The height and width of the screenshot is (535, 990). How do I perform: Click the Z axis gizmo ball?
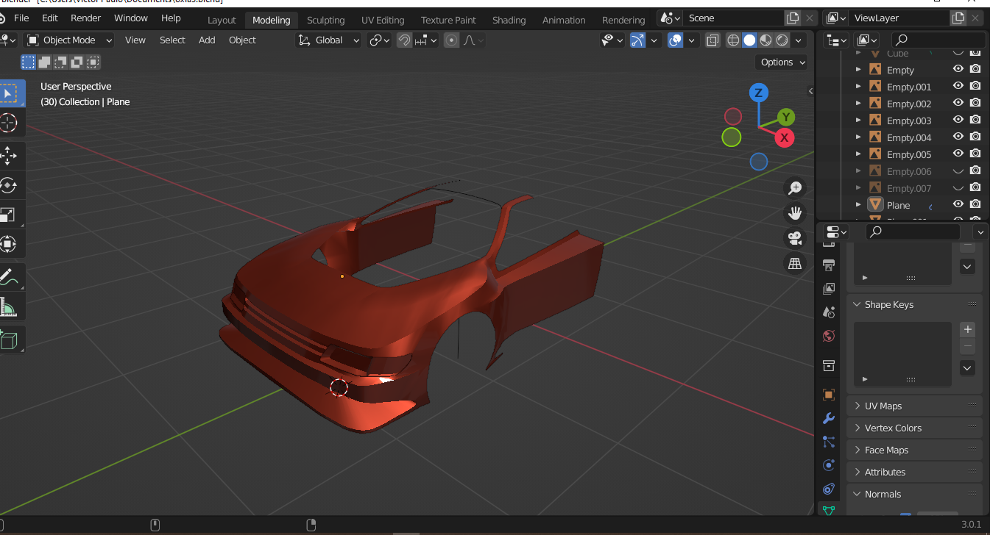[759, 93]
